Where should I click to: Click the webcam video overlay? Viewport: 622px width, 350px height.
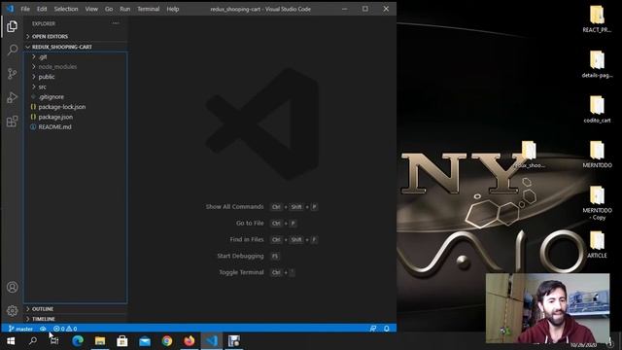tap(547, 308)
